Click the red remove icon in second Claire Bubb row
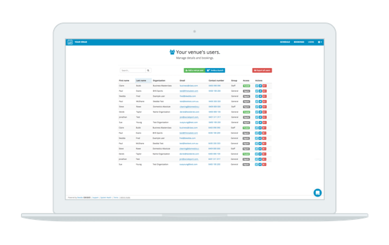Screen dimensions: 389x245 (265, 128)
